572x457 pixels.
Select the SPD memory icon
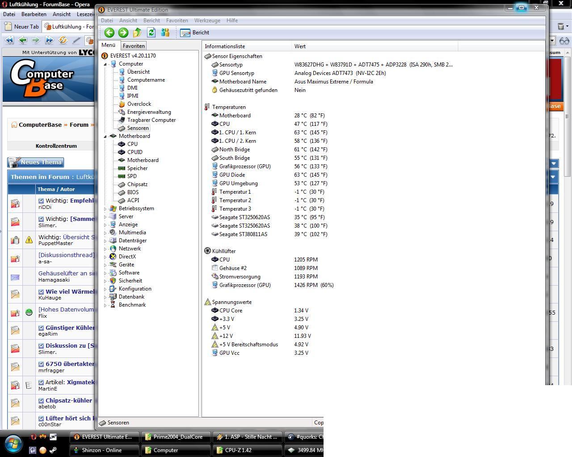click(122, 176)
